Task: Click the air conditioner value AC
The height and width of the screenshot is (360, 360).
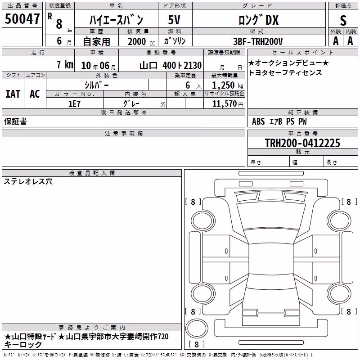Action: (x=35, y=94)
